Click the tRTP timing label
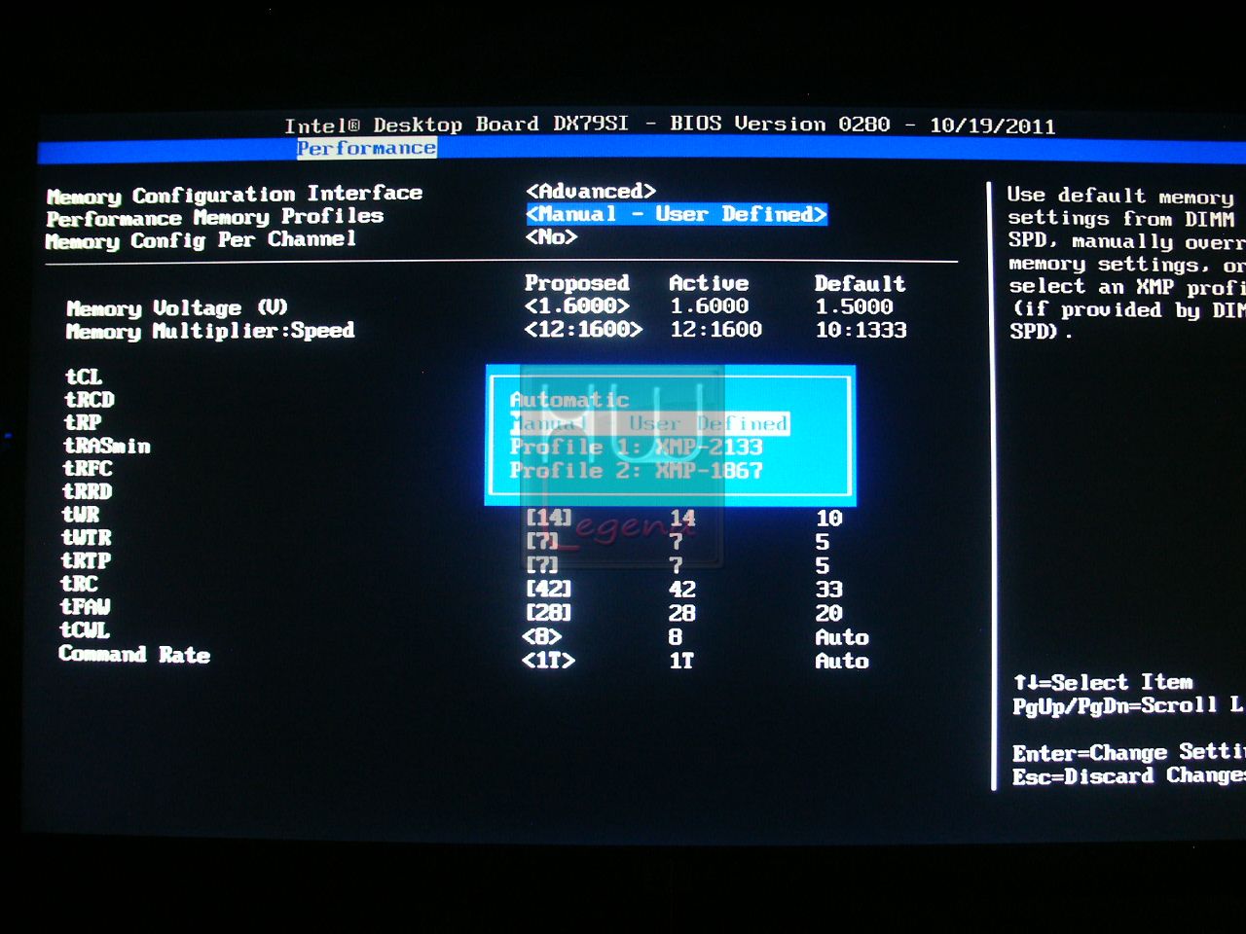This screenshot has height=934, width=1246. click(x=87, y=560)
